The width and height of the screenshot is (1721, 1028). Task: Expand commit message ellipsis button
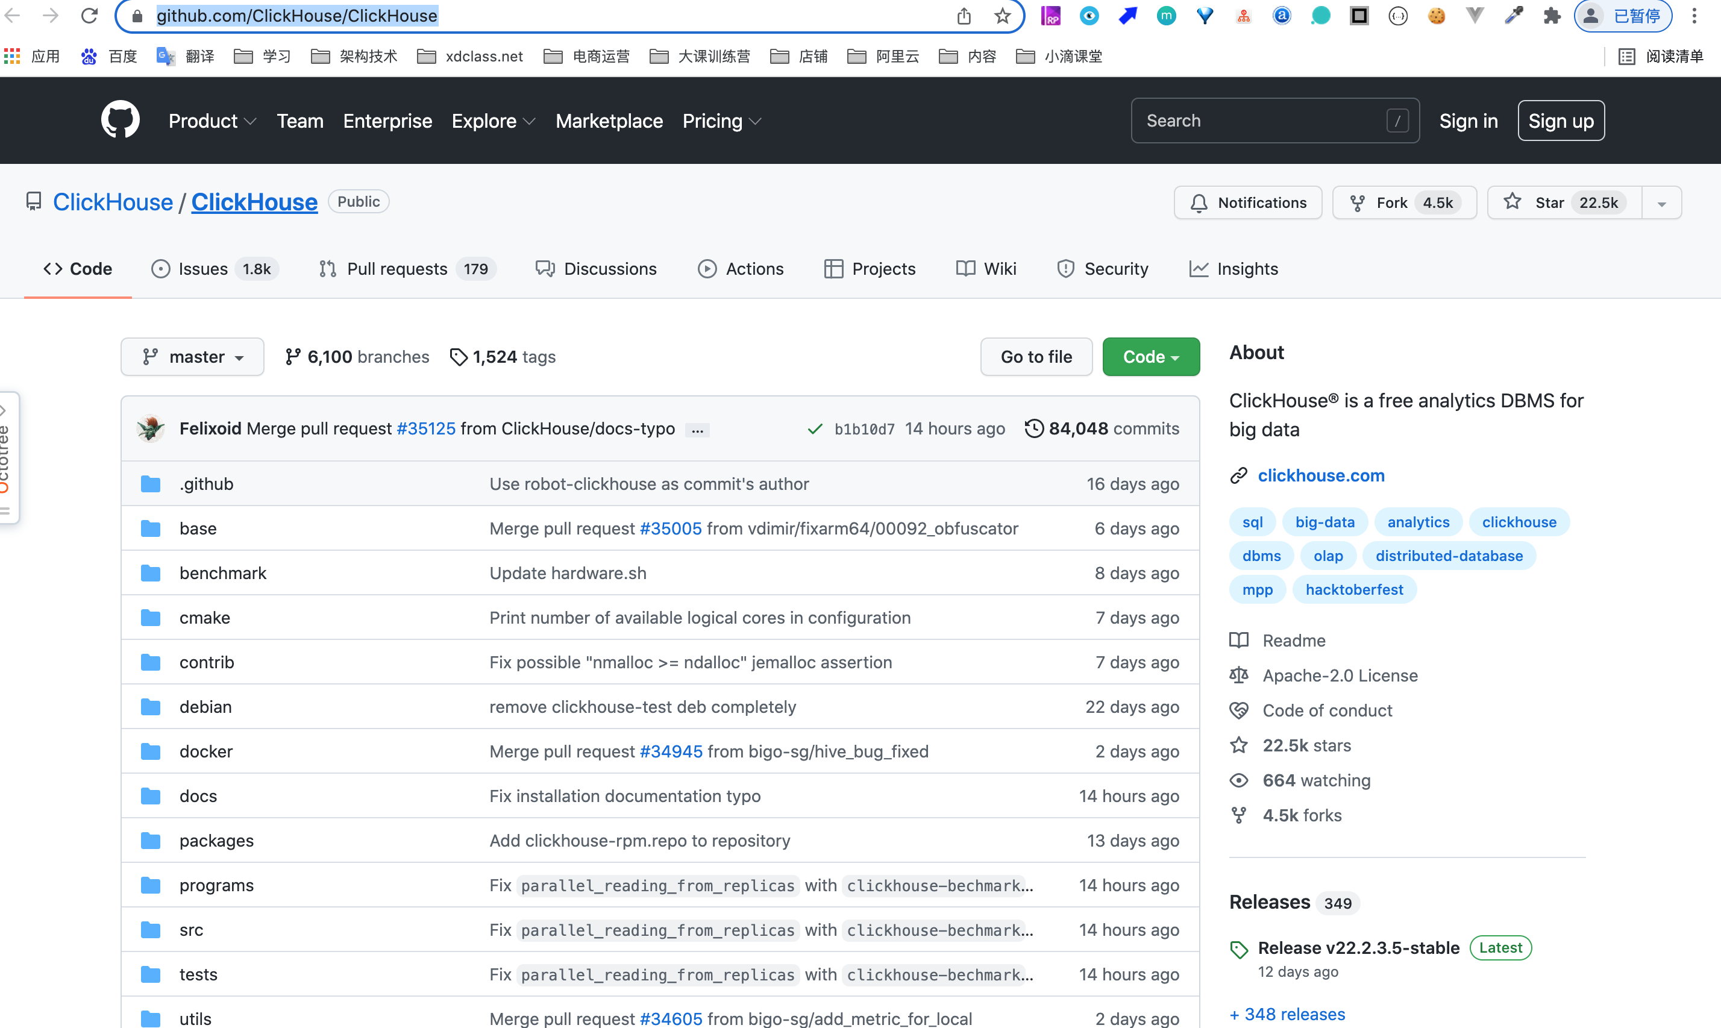coord(697,430)
